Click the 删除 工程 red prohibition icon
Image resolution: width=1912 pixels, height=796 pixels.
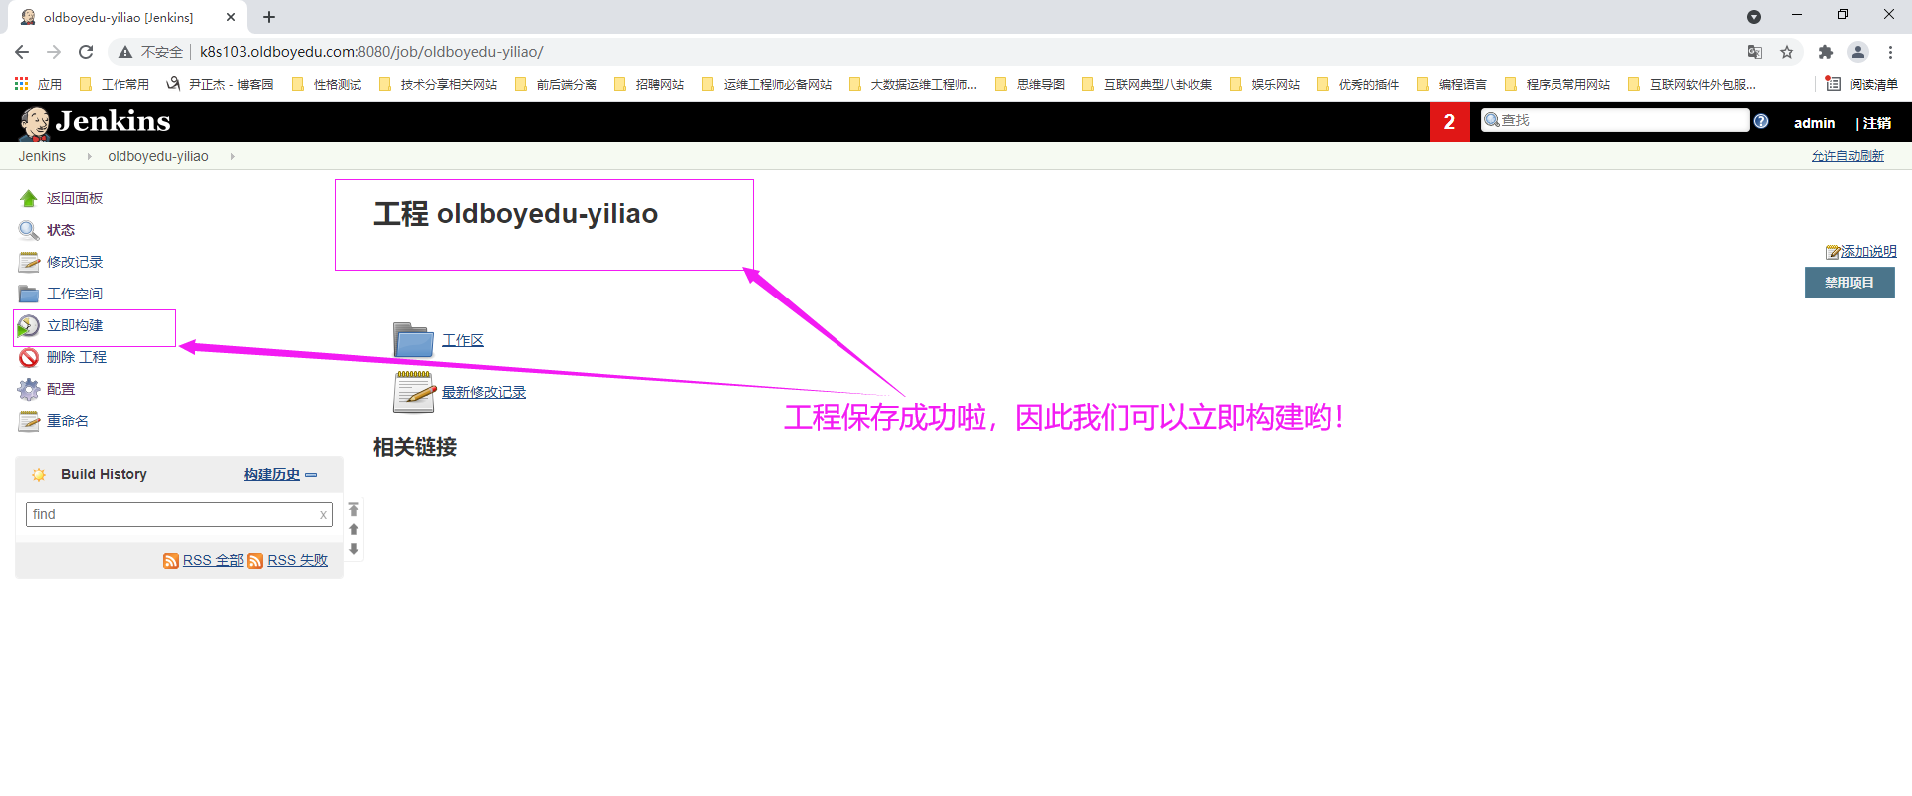tap(29, 358)
